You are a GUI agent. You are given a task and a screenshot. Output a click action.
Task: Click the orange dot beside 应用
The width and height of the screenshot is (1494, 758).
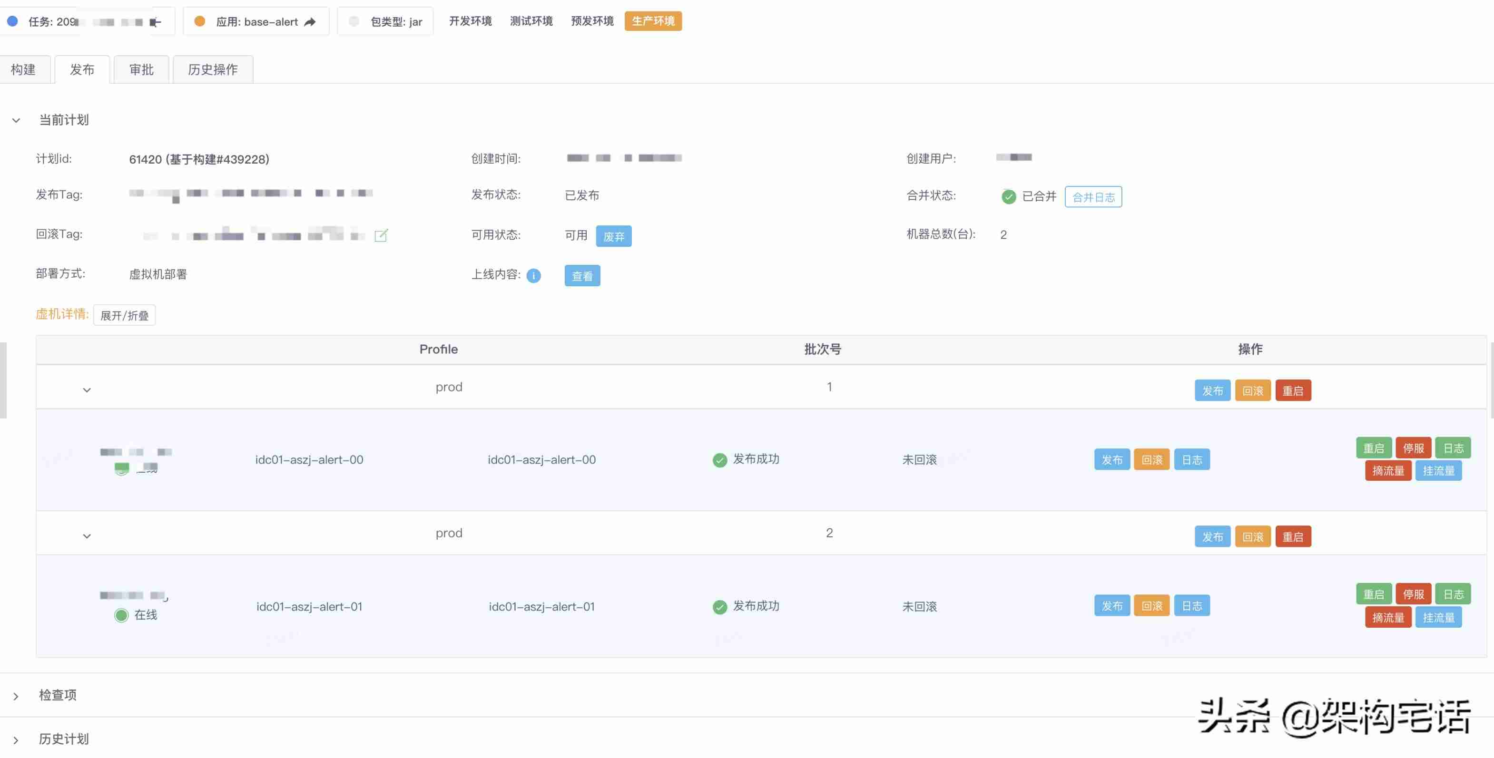pyautogui.click(x=199, y=21)
